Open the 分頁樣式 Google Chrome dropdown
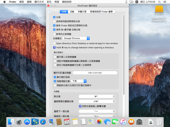The width and height of the screenshot is (170, 127). [76, 38]
